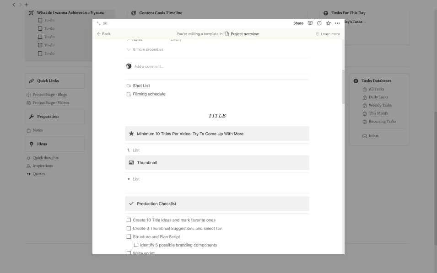
Task: Click 'Minimum 10 Titles Per Video' callout text
Action: pos(191,134)
